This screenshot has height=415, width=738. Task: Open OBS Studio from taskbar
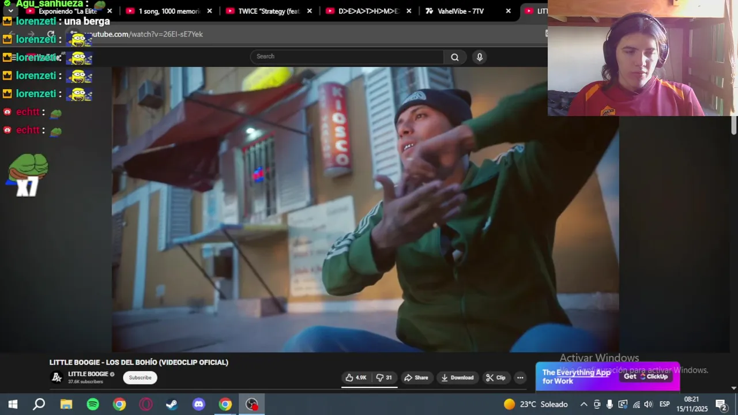coord(252,404)
